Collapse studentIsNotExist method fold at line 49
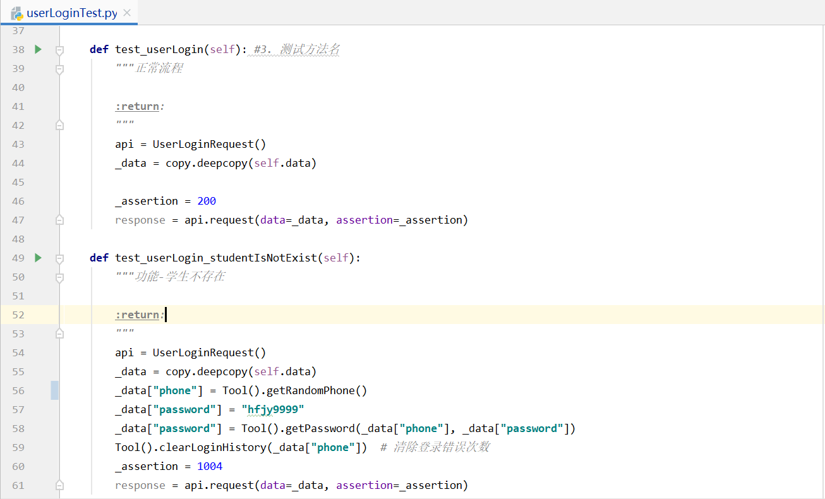This screenshot has height=499, width=825. (59, 258)
